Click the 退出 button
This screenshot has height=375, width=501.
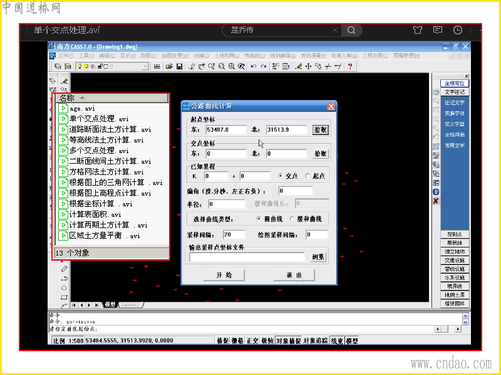(294, 275)
